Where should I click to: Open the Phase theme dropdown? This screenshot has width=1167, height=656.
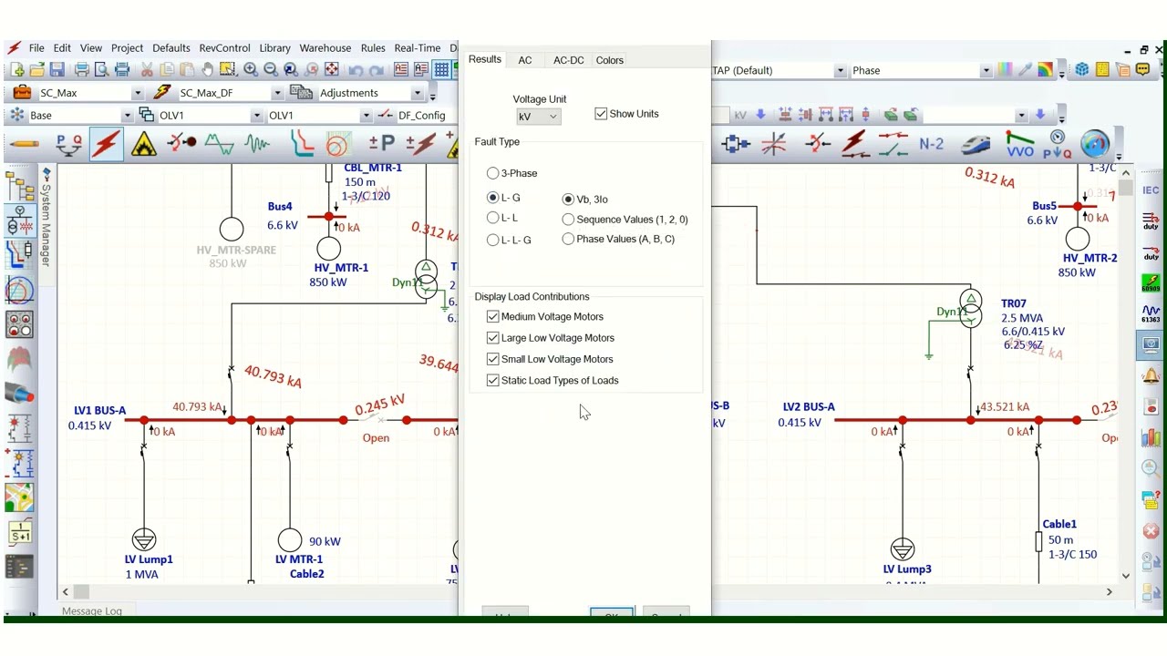pyautogui.click(x=986, y=70)
